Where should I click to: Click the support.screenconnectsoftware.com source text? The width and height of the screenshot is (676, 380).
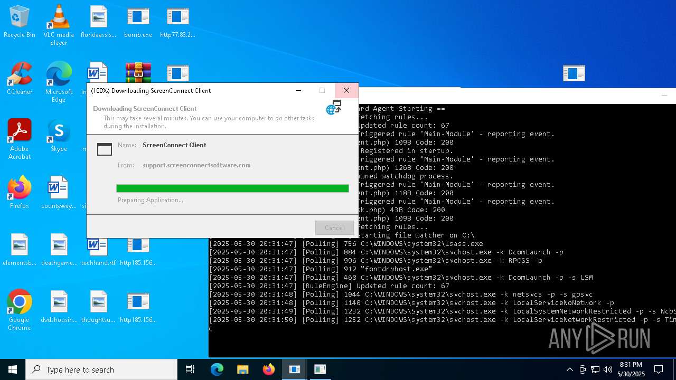[196, 165]
